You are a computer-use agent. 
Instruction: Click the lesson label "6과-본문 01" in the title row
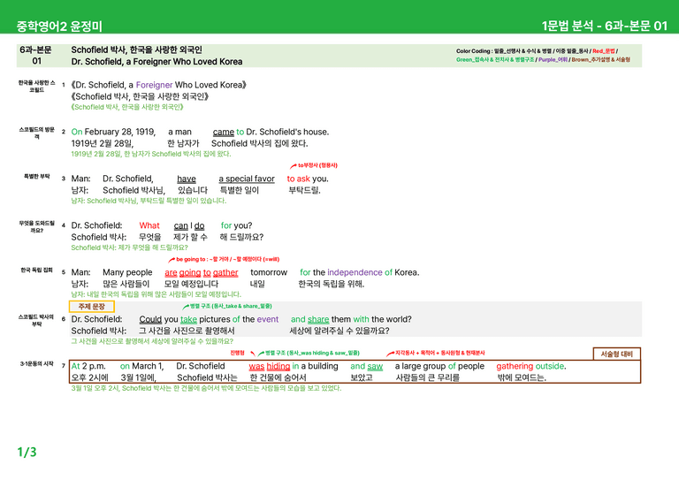coord(36,56)
